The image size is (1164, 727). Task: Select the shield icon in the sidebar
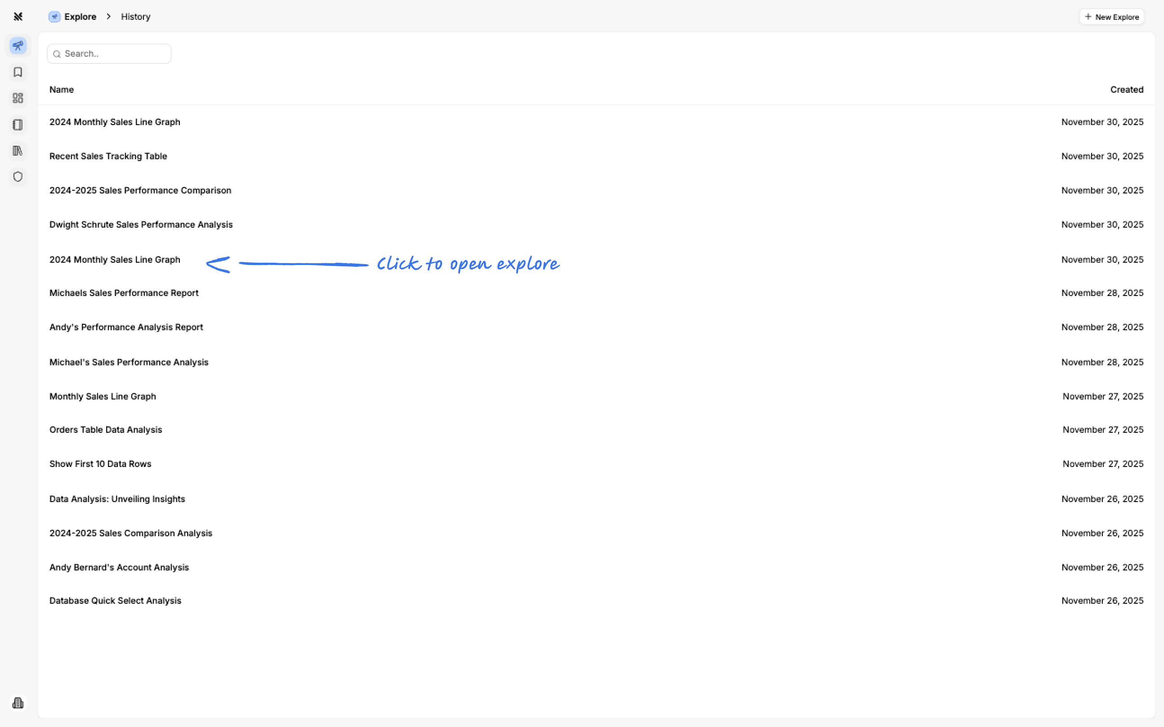point(18,176)
